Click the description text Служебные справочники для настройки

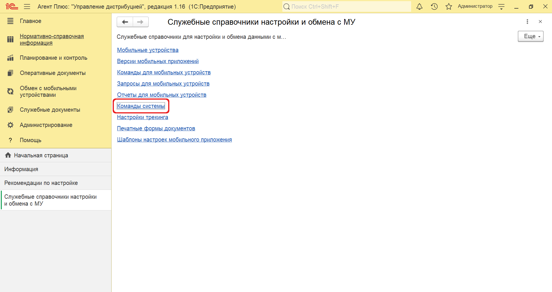coord(201,37)
